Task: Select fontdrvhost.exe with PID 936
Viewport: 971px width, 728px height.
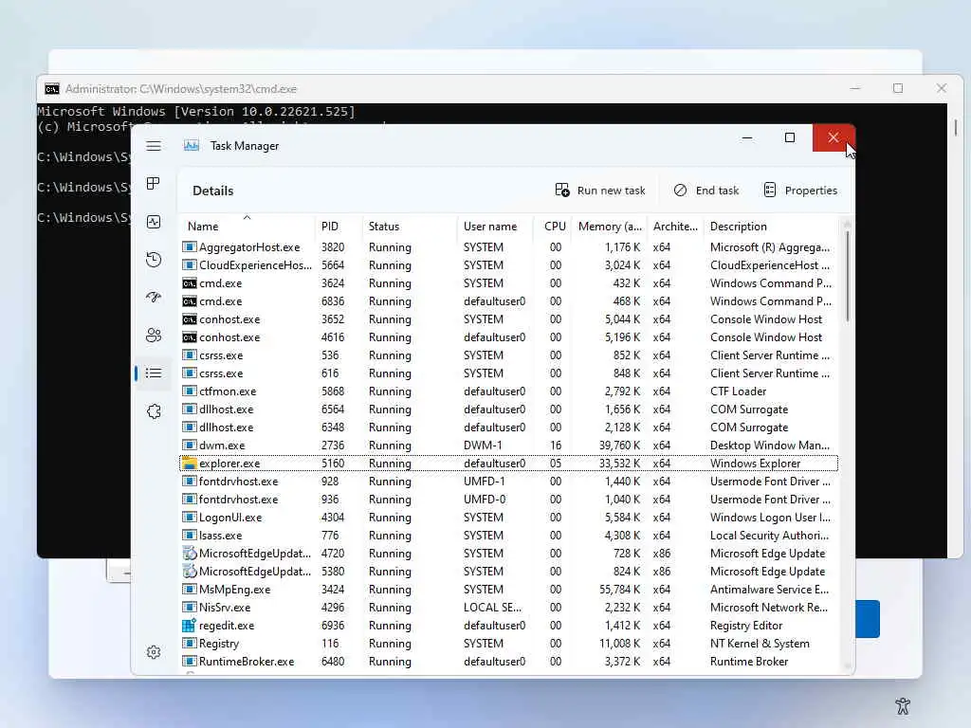Action: [509, 499]
